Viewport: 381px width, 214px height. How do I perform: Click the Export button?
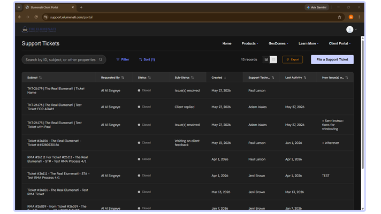click(293, 59)
